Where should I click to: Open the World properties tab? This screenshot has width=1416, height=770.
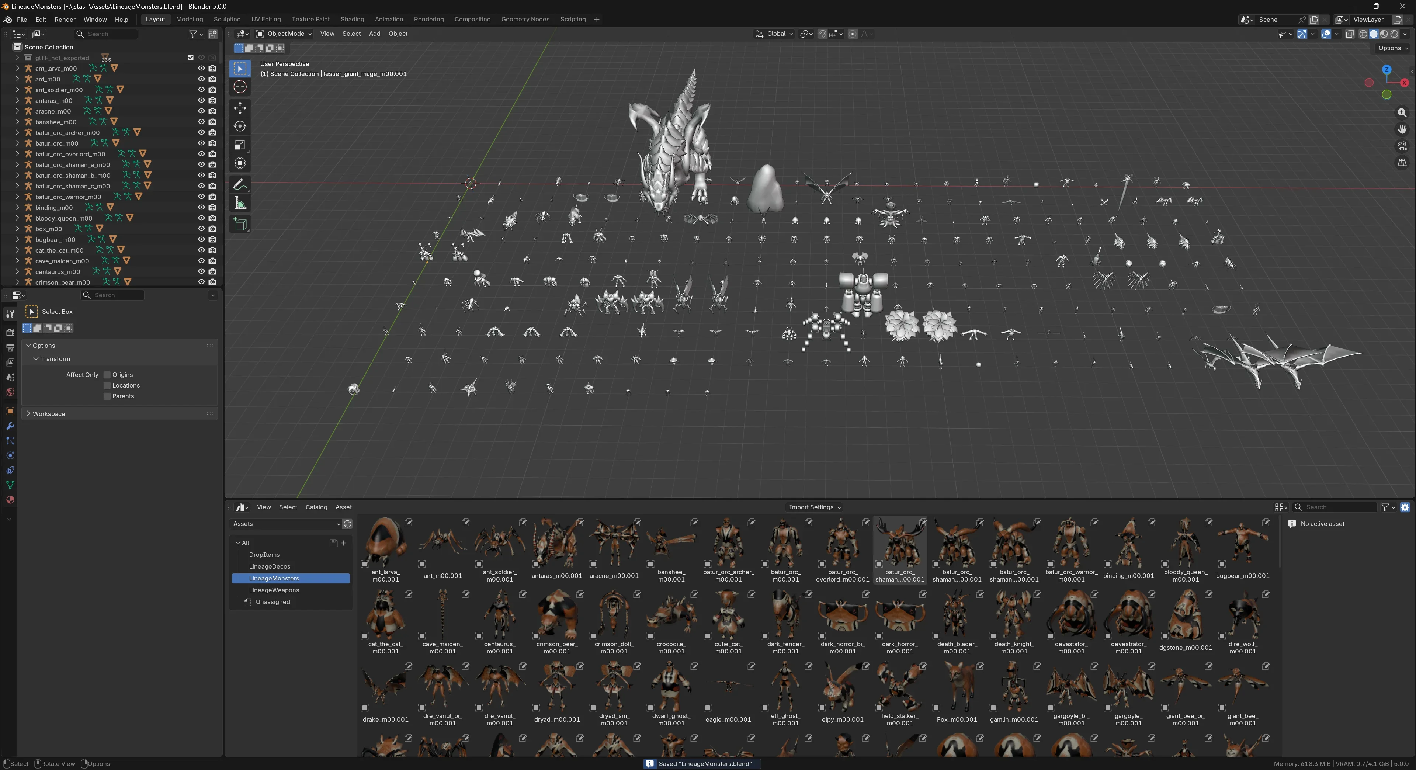[10, 392]
